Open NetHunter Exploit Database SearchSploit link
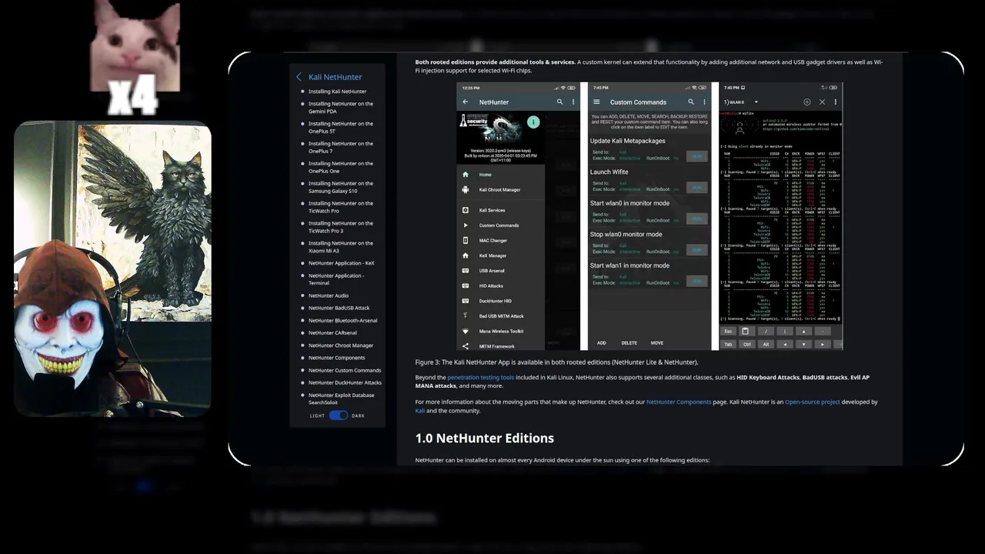The height and width of the screenshot is (554, 985). [x=341, y=399]
